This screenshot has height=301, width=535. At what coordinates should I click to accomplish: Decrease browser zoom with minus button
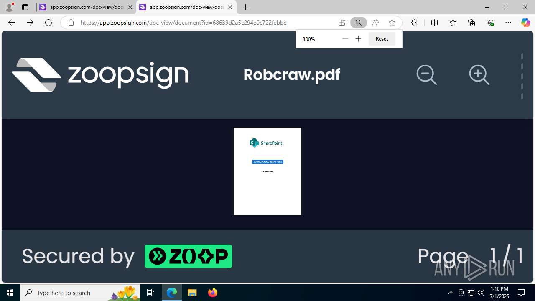point(345,39)
